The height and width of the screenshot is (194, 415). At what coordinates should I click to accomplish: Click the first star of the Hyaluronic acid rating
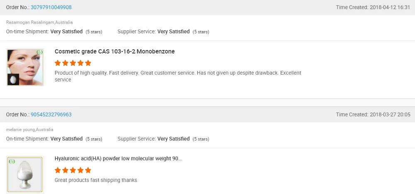[x=58, y=170]
